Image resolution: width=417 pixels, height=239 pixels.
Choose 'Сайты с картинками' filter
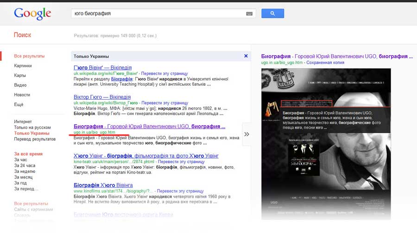pyautogui.click(x=33, y=209)
